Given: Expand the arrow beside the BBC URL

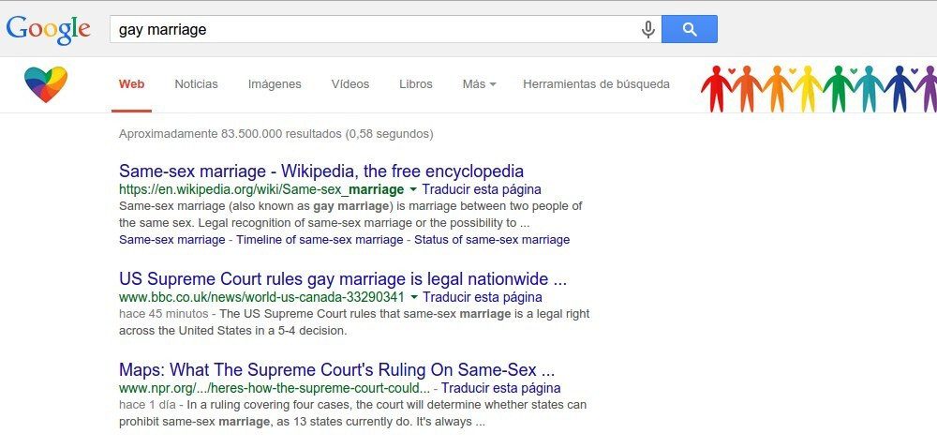Looking at the screenshot, I should (413, 297).
